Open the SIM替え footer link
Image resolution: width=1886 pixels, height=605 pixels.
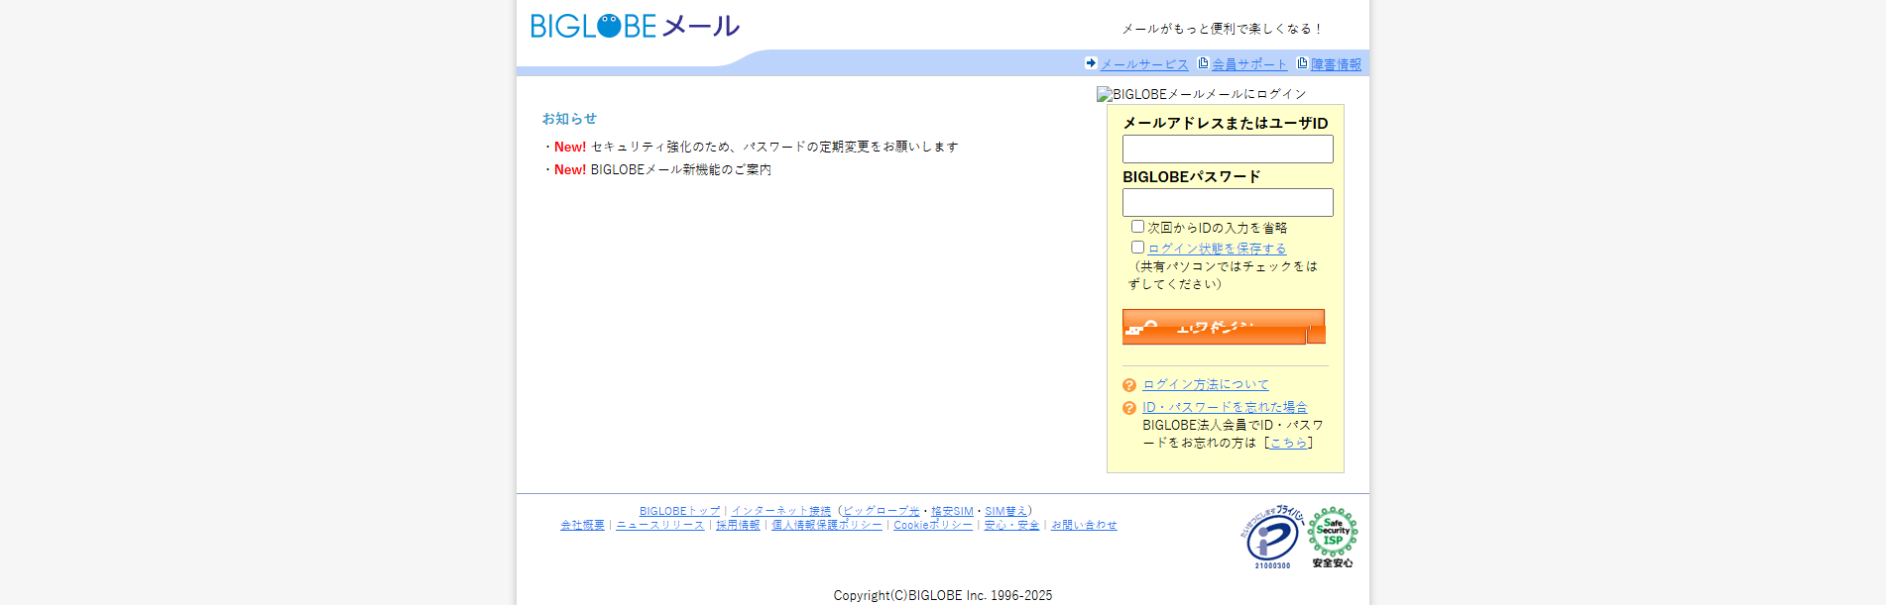coord(1005,511)
